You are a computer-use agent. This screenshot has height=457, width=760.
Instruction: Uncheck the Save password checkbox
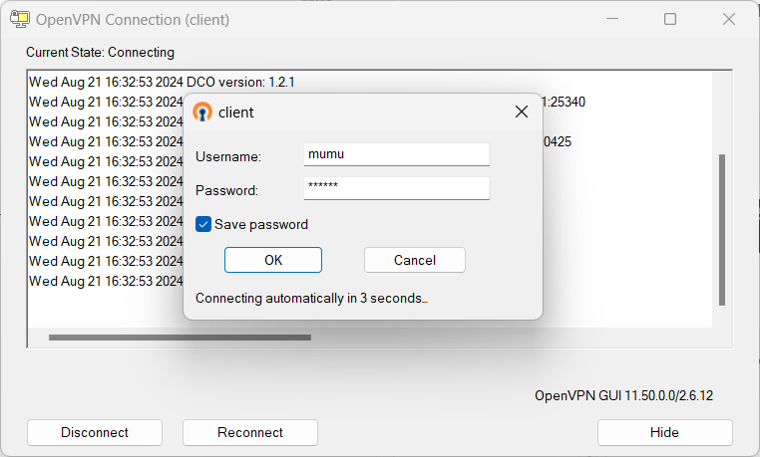tap(203, 224)
